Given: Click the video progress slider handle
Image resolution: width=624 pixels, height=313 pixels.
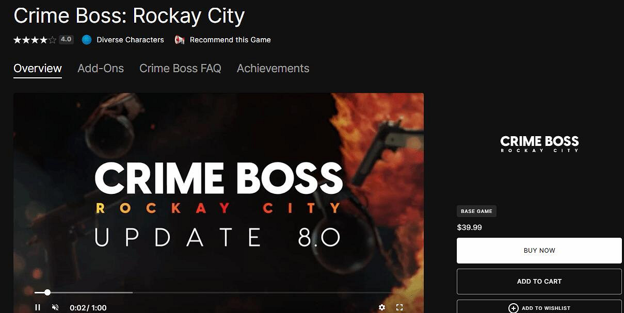Looking at the screenshot, I should [47, 292].
